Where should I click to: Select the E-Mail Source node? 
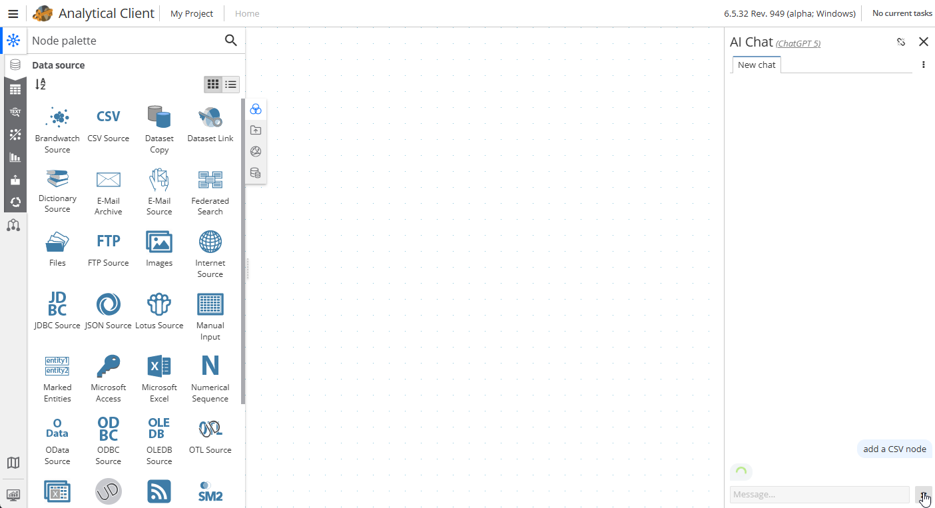(x=159, y=192)
